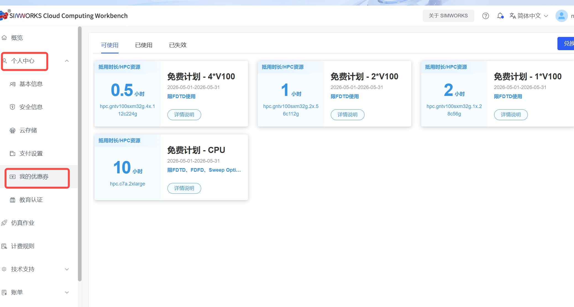Switch to the 已失效 tab
574x307 pixels.
point(178,45)
